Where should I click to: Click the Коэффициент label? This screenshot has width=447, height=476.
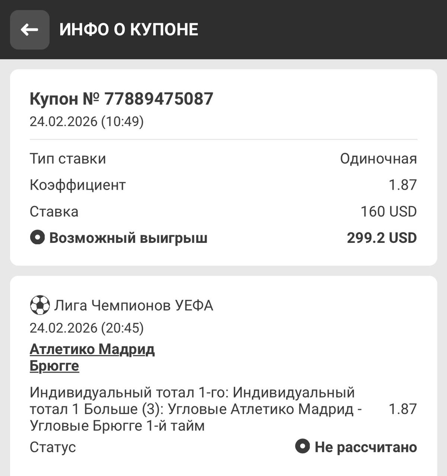(x=78, y=185)
